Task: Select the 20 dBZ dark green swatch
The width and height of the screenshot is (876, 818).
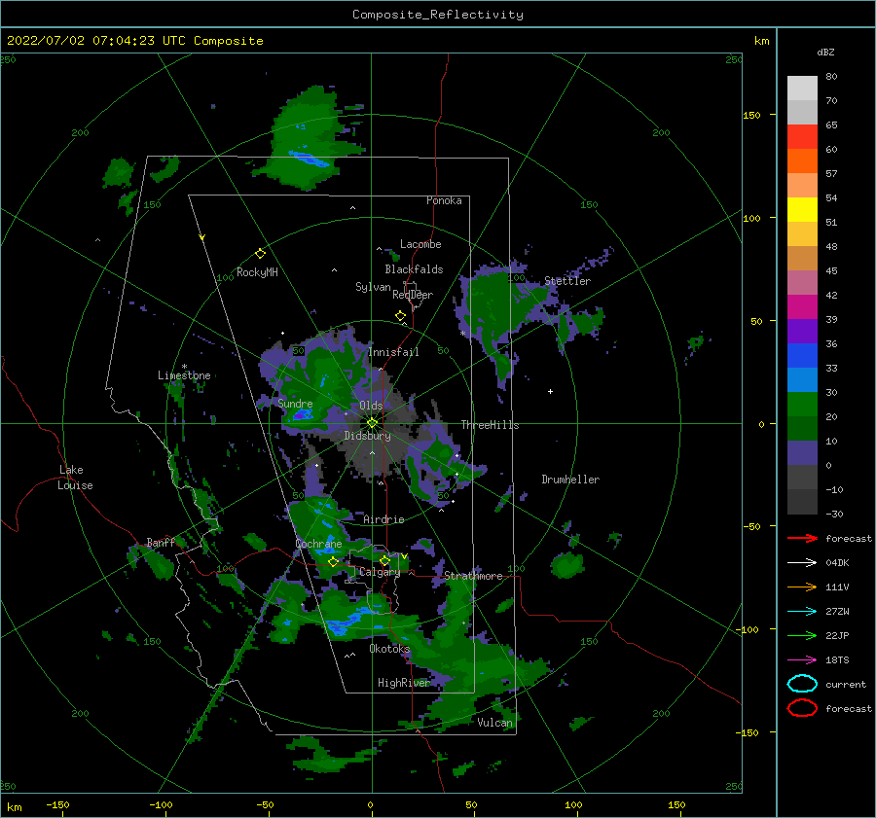Action: pyautogui.click(x=802, y=428)
